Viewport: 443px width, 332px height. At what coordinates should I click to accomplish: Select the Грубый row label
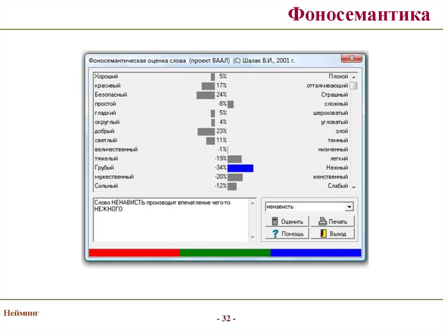click(104, 168)
